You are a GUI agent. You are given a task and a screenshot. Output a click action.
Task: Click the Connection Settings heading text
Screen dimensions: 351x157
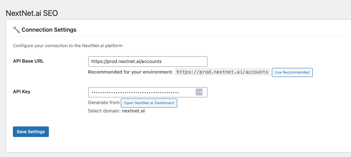tap(49, 29)
